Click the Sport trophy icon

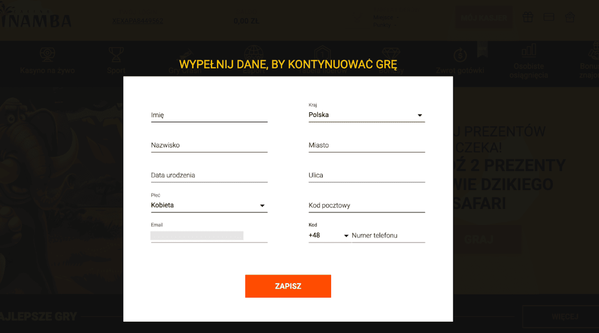(116, 53)
